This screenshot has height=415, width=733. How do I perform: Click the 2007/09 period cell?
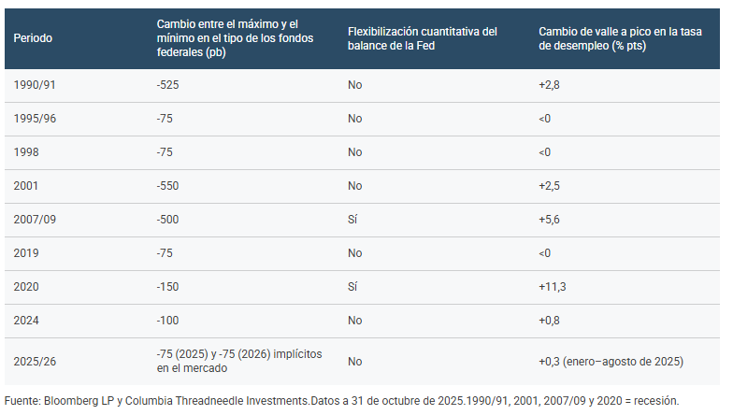(36, 220)
